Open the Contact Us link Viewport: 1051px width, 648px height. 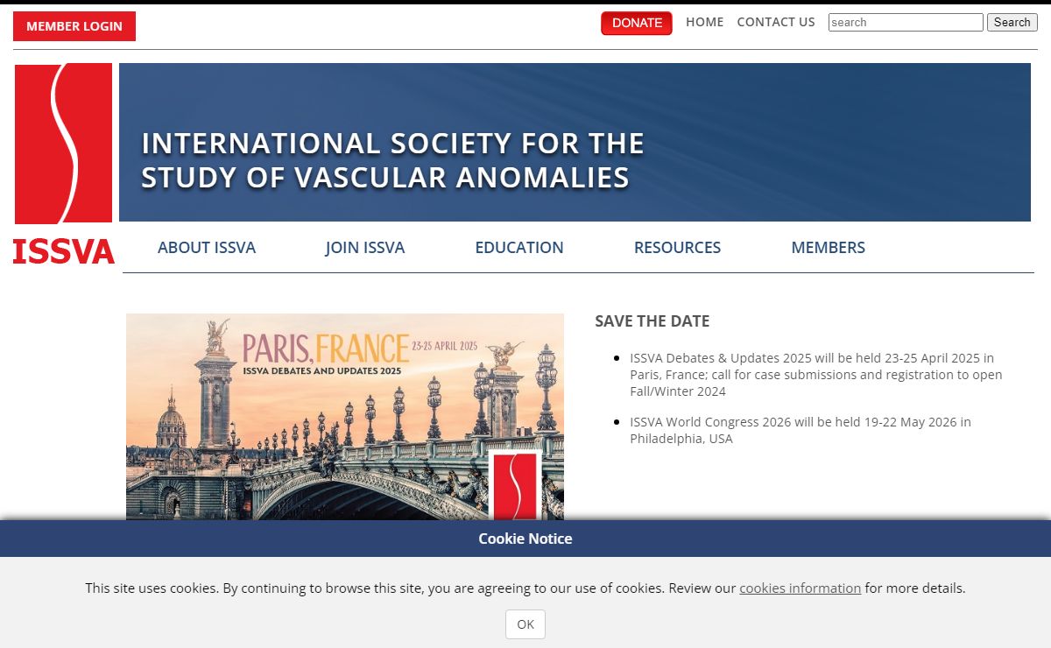(776, 22)
